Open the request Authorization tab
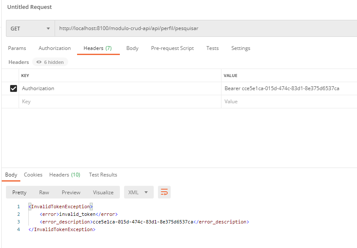This screenshot has height=248, width=357. [x=55, y=48]
